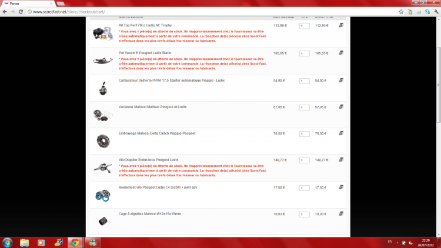441x248 pixels.
Task: Open a new browser tab
Action: [61, 4]
